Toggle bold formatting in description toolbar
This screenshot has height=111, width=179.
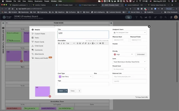pyautogui.click(x=59, y=43)
